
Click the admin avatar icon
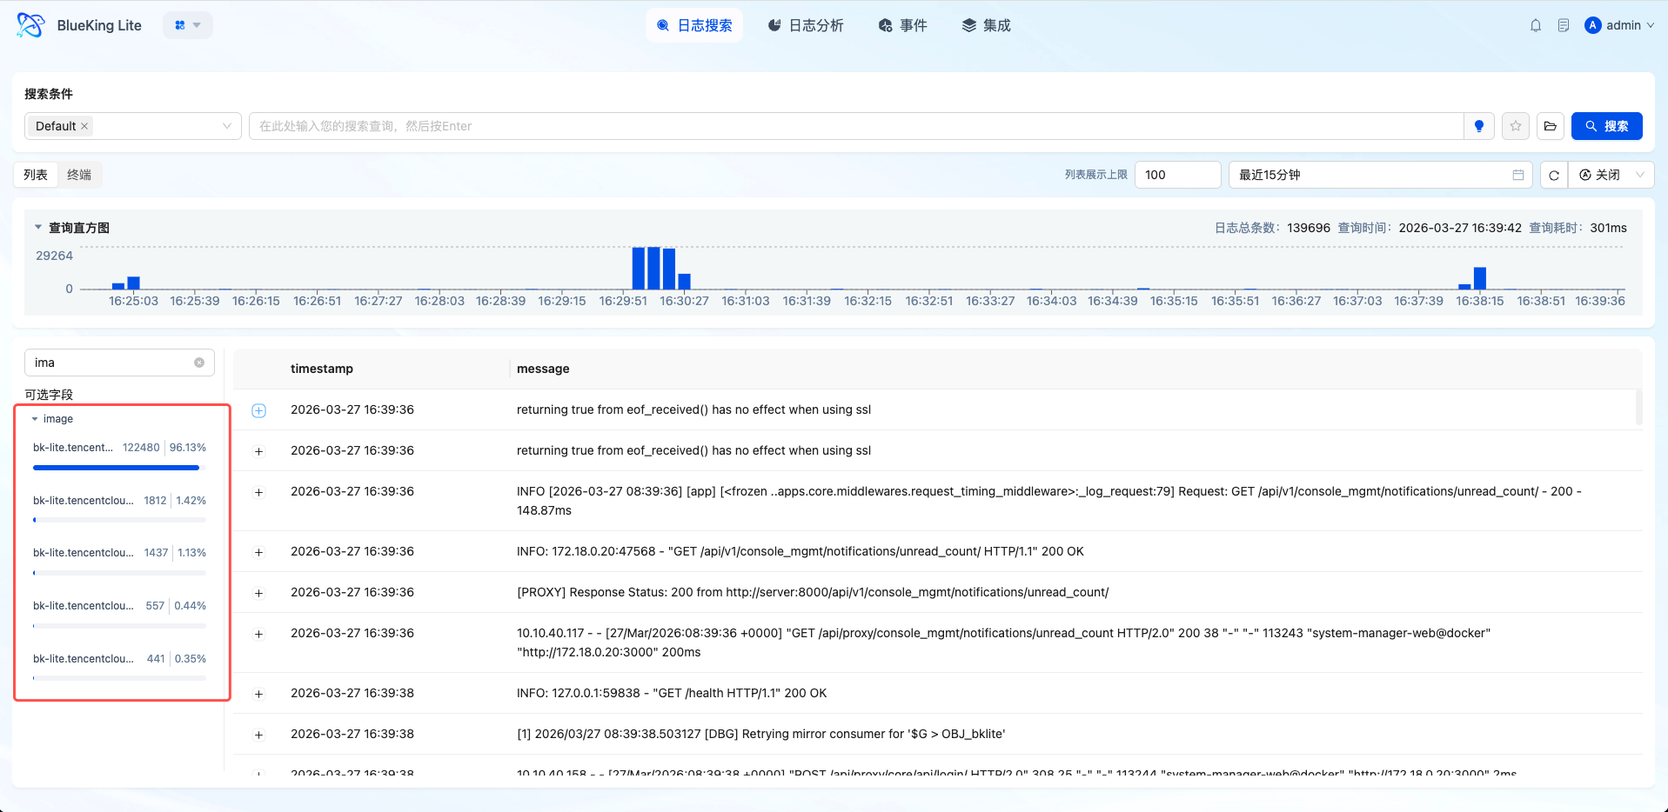(x=1593, y=25)
